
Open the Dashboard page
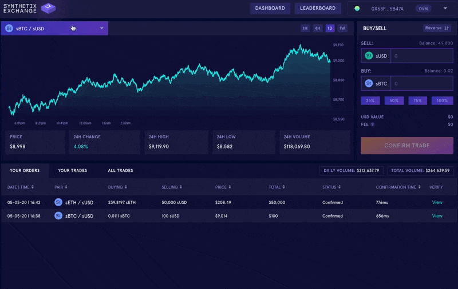[270, 8]
